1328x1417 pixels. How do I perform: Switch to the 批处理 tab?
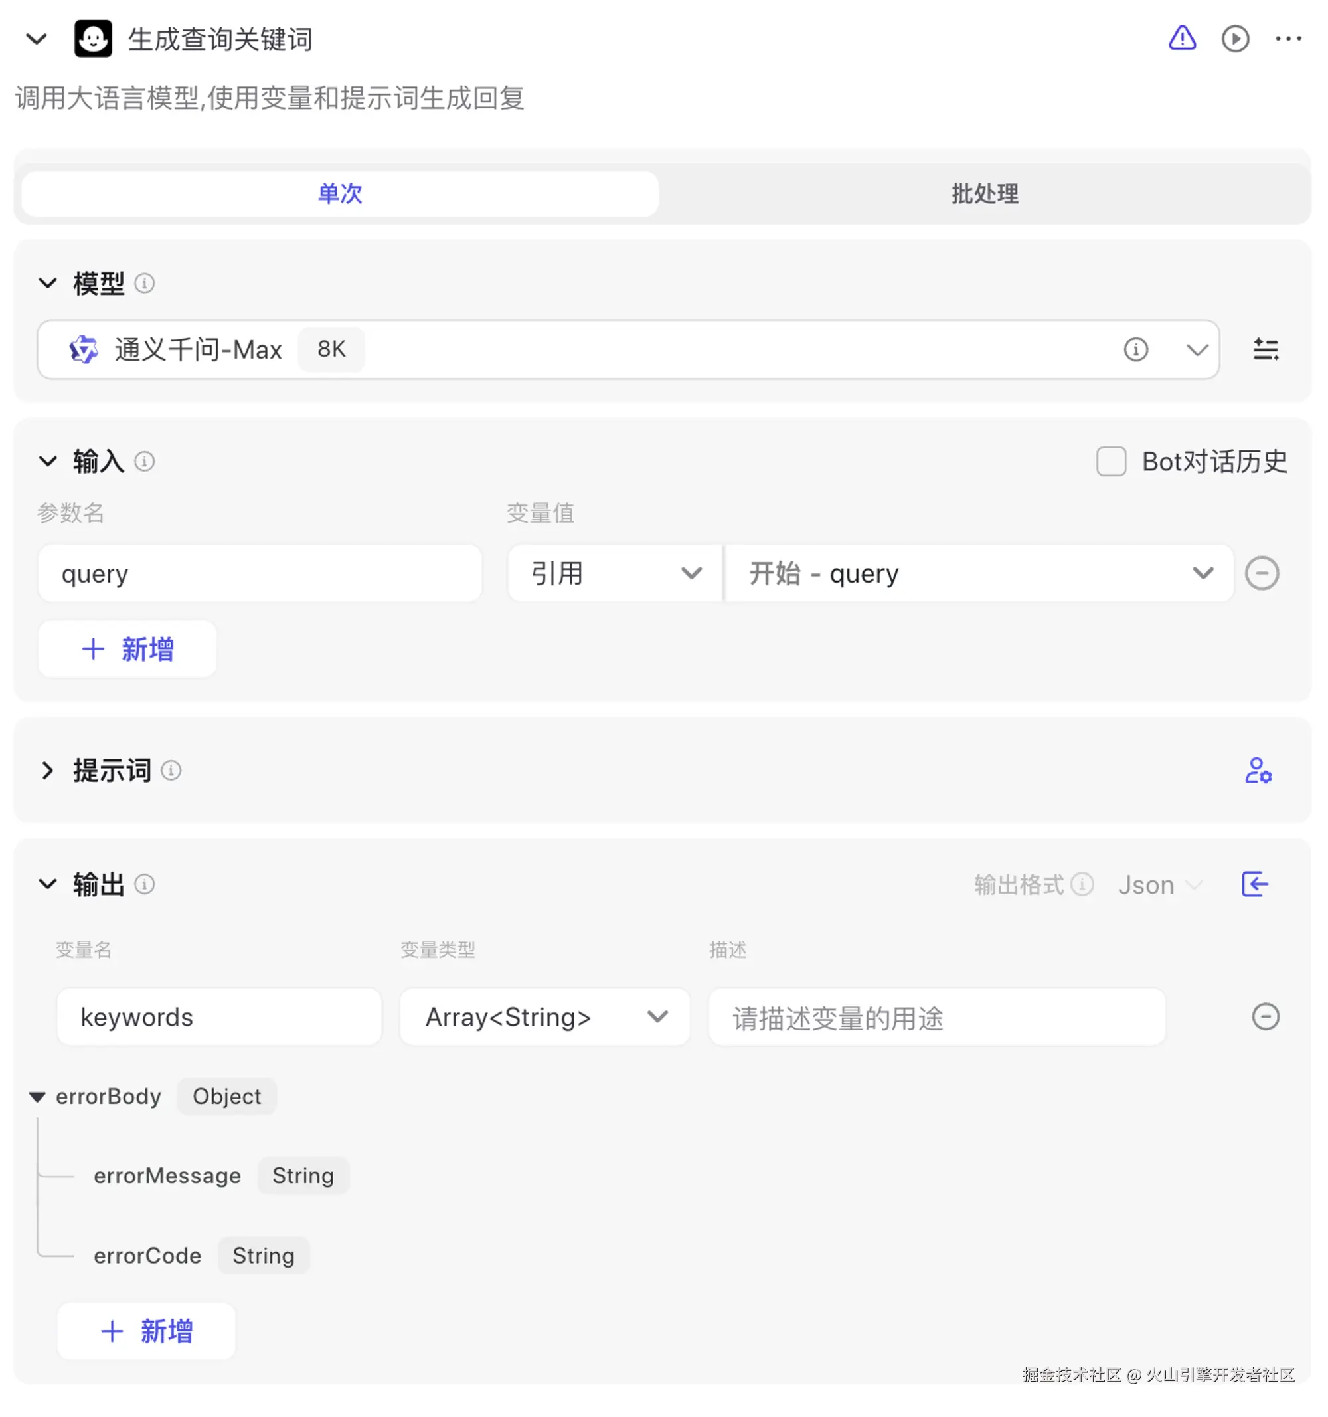[984, 194]
